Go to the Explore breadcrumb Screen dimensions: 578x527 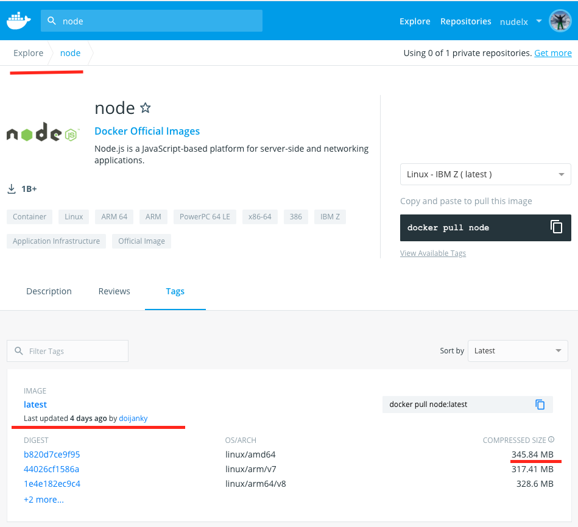pyautogui.click(x=29, y=53)
